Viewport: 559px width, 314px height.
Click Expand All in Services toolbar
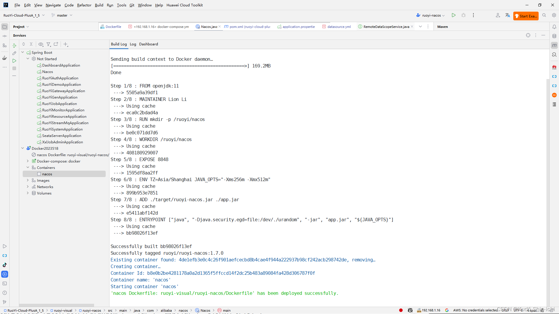(24, 44)
